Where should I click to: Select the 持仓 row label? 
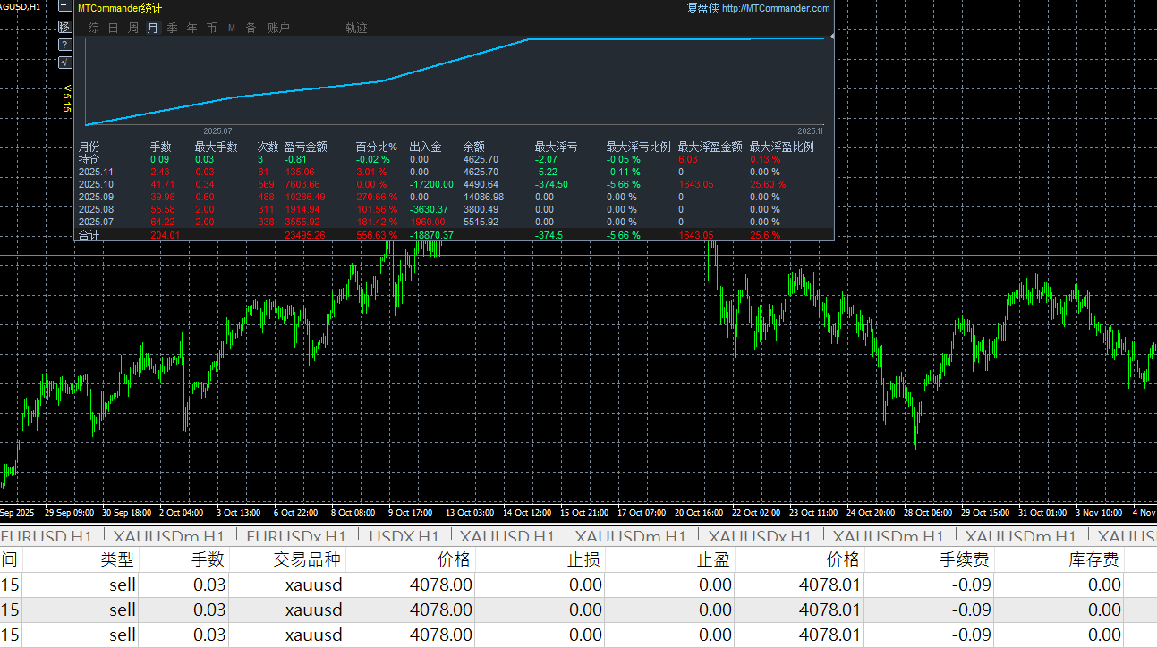pos(89,159)
